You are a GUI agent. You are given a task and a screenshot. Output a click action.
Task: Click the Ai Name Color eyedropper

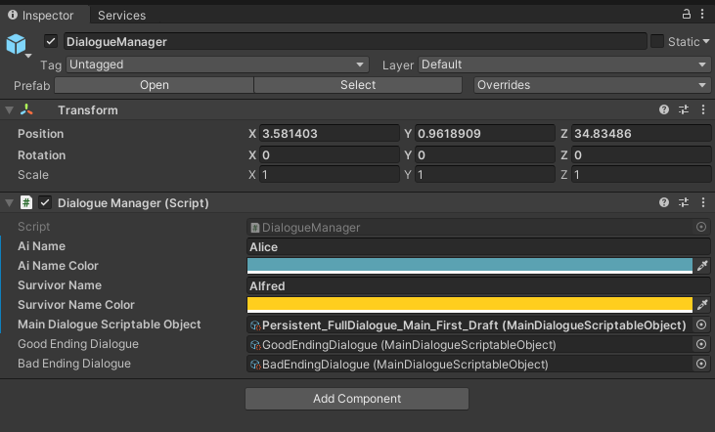tap(702, 265)
